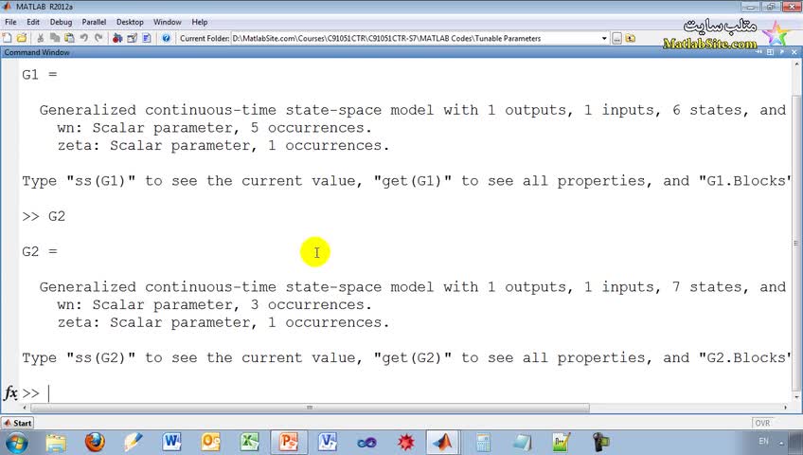
Task: Click the OVR overwrite mode indicator
Action: (762, 423)
